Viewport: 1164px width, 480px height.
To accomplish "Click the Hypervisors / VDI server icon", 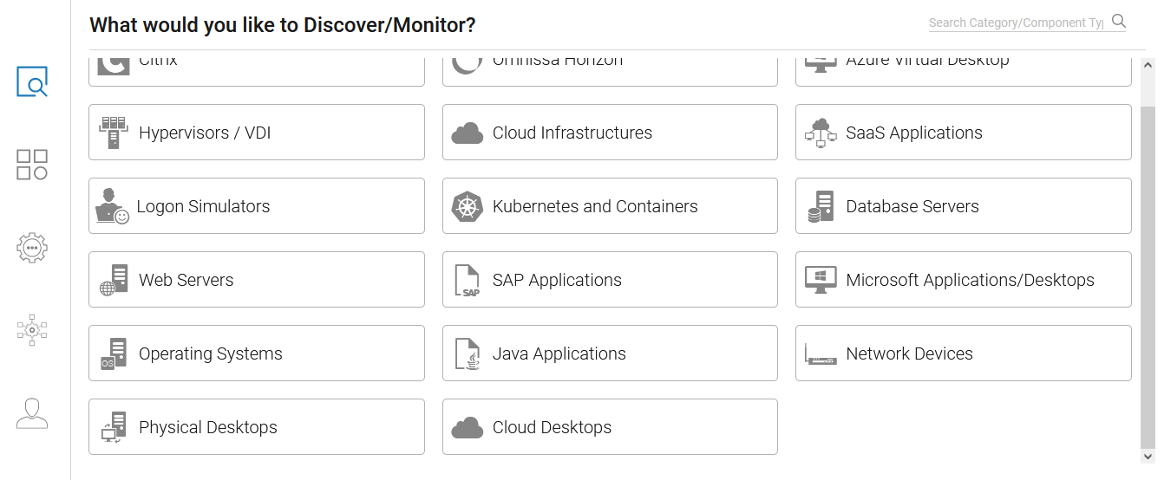I will [x=114, y=133].
